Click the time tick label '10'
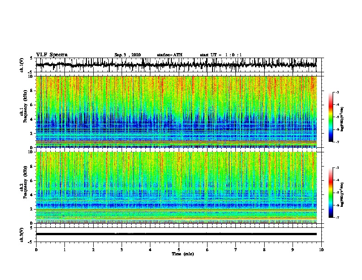Image resolution: width=362 pixels, height=280 pixels. [321, 250]
